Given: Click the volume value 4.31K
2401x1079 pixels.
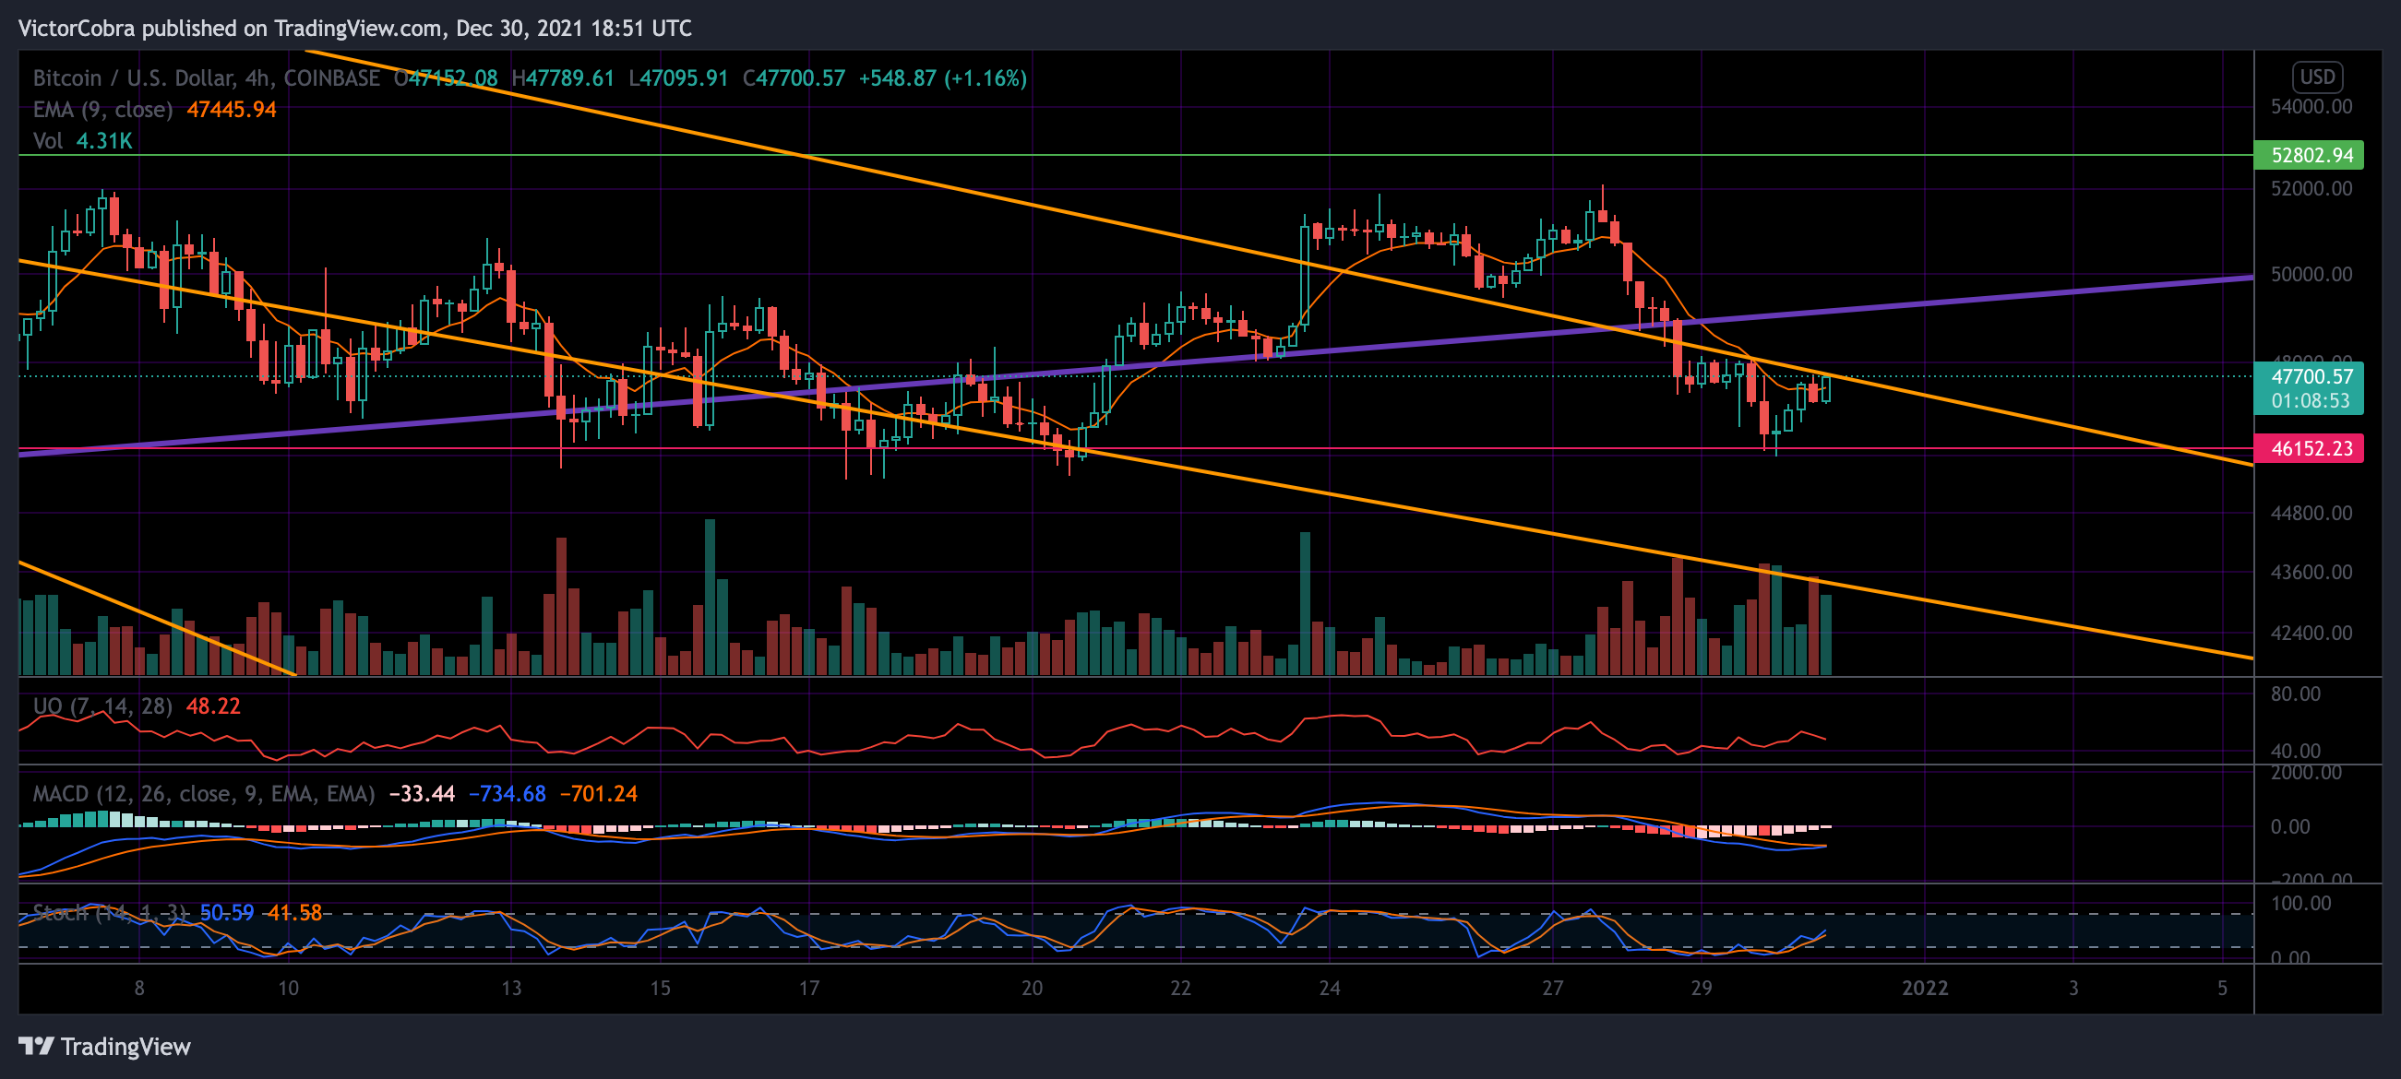Looking at the screenshot, I should (103, 141).
